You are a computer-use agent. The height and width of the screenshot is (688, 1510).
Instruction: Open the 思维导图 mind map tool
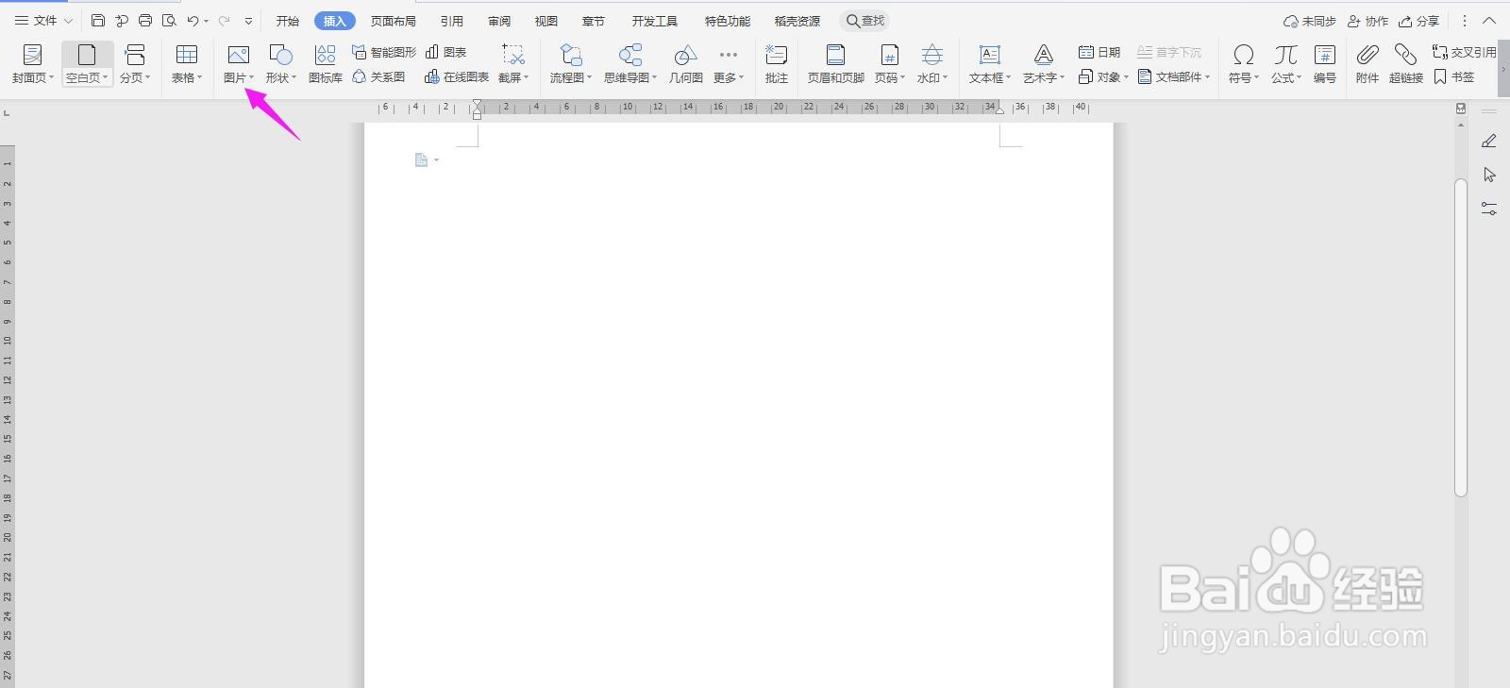click(630, 64)
